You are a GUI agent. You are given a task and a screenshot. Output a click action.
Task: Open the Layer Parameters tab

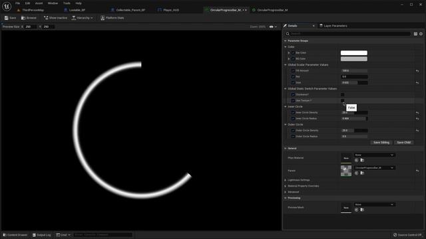[x=333, y=26]
